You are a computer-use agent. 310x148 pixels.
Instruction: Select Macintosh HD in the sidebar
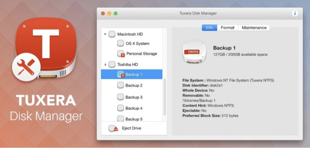pyautogui.click(x=130, y=34)
